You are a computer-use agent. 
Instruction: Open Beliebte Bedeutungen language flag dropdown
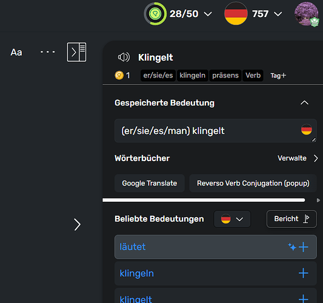(x=232, y=219)
